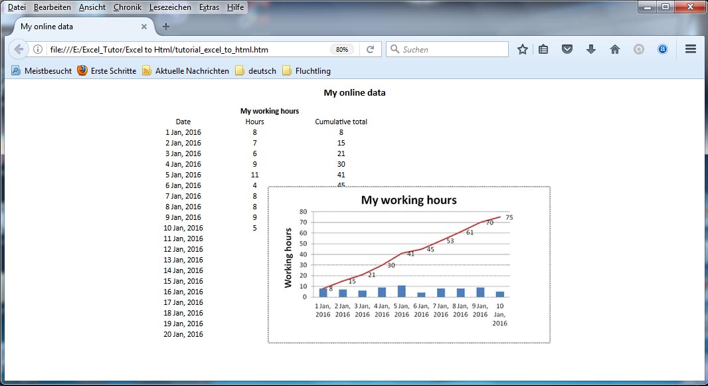Close the 'My online data' tab
This screenshot has width=708, height=386.
click(x=144, y=27)
